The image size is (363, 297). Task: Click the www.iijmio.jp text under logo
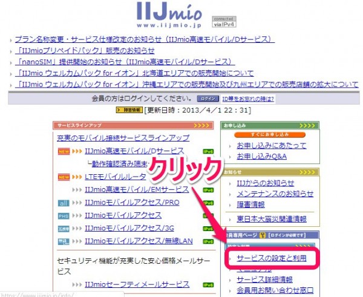169,25
